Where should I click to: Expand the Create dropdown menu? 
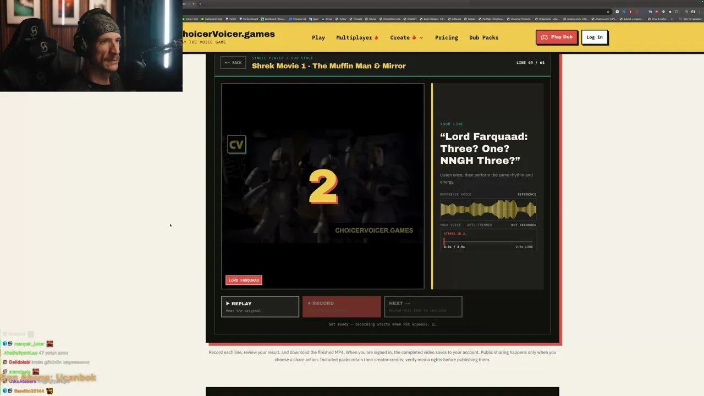coord(406,37)
